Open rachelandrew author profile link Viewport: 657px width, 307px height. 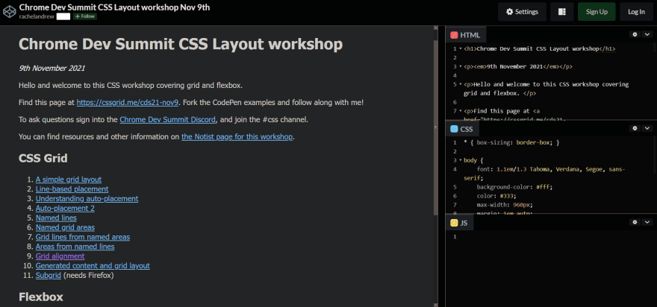pos(37,16)
